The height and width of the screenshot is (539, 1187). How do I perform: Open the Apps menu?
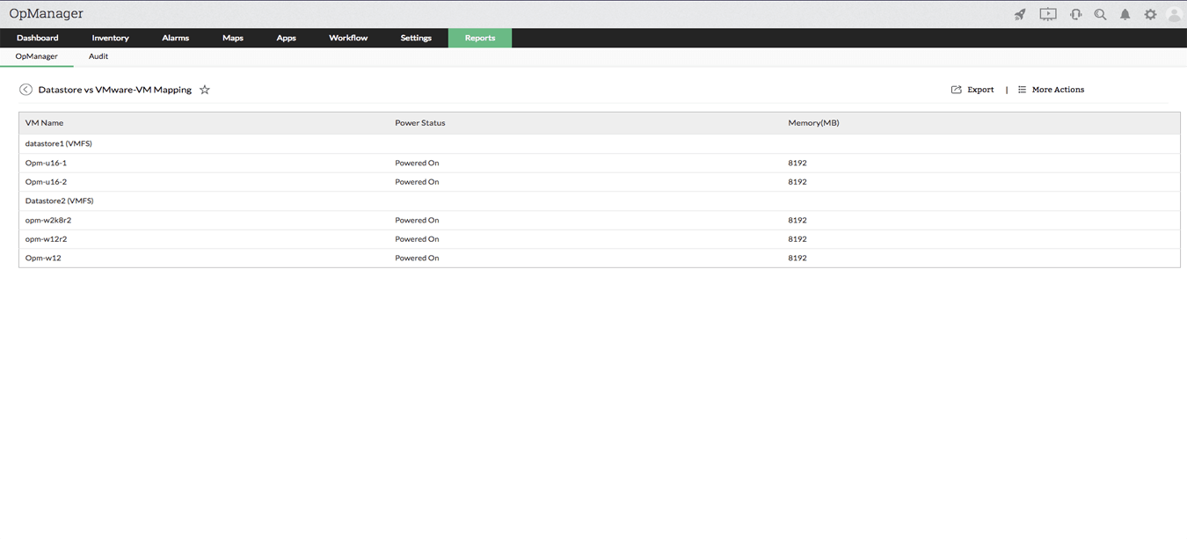pyautogui.click(x=287, y=38)
